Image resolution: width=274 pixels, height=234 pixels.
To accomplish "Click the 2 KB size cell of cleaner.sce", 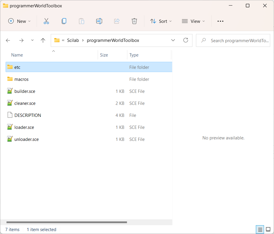I will click(x=120, y=103).
